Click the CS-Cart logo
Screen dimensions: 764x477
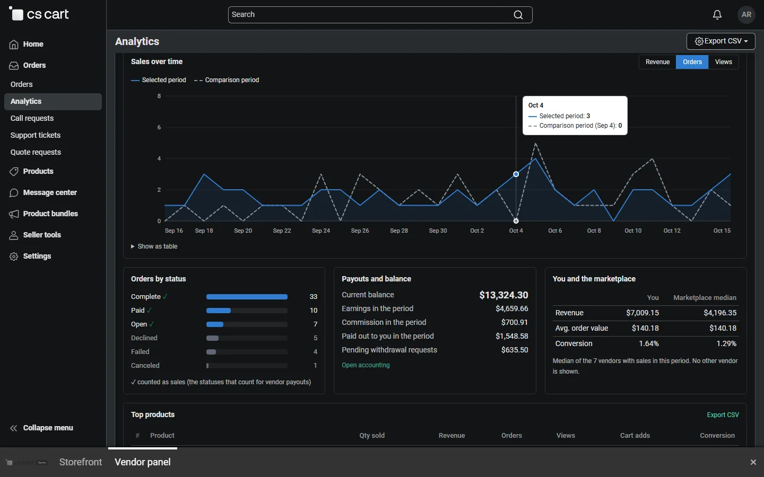tap(39, 14)
